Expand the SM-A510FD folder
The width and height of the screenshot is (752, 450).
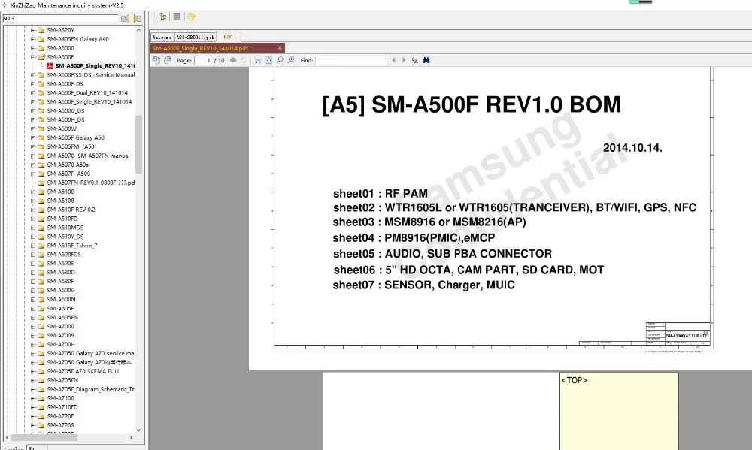tap(33, 219)
